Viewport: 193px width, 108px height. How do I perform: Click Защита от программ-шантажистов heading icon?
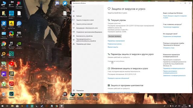(109, 85)
